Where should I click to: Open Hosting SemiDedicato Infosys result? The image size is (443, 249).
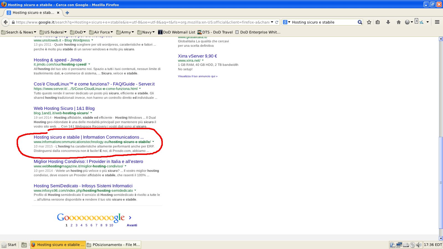pos(83,186)
